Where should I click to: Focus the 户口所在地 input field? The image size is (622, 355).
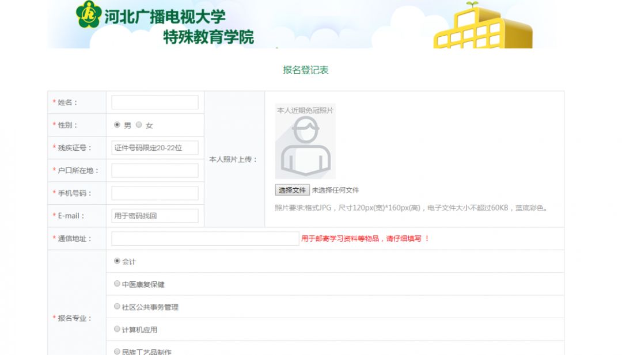point(155,170)
